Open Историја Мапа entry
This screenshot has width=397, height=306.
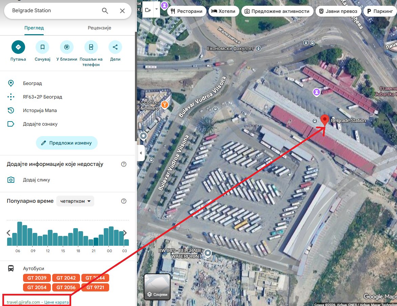click(x=67, y=110)
